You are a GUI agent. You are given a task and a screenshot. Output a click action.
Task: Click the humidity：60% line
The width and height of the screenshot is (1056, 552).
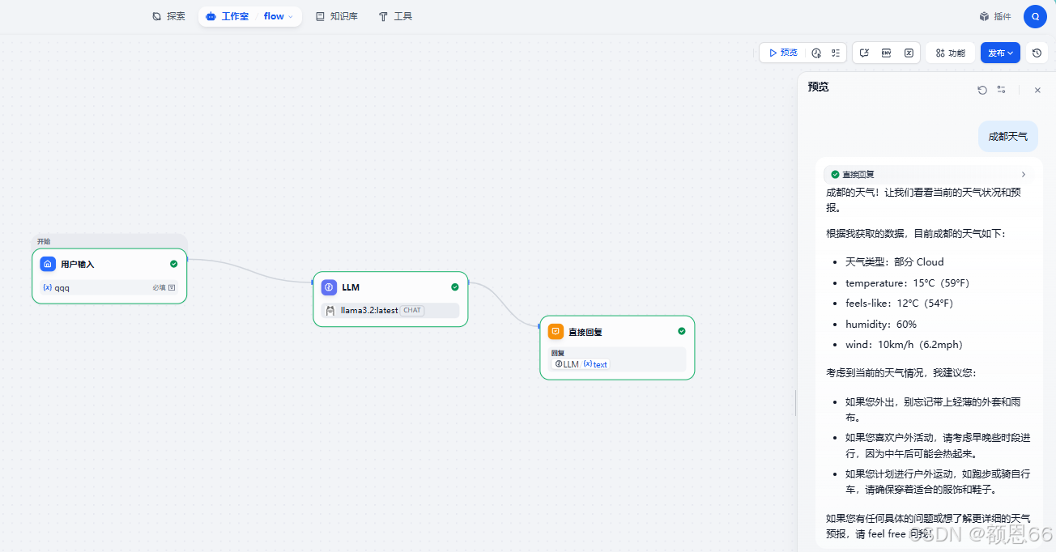point(881,324)
